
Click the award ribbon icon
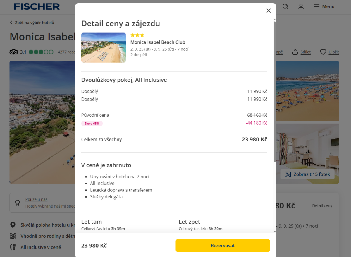(18, 202)
